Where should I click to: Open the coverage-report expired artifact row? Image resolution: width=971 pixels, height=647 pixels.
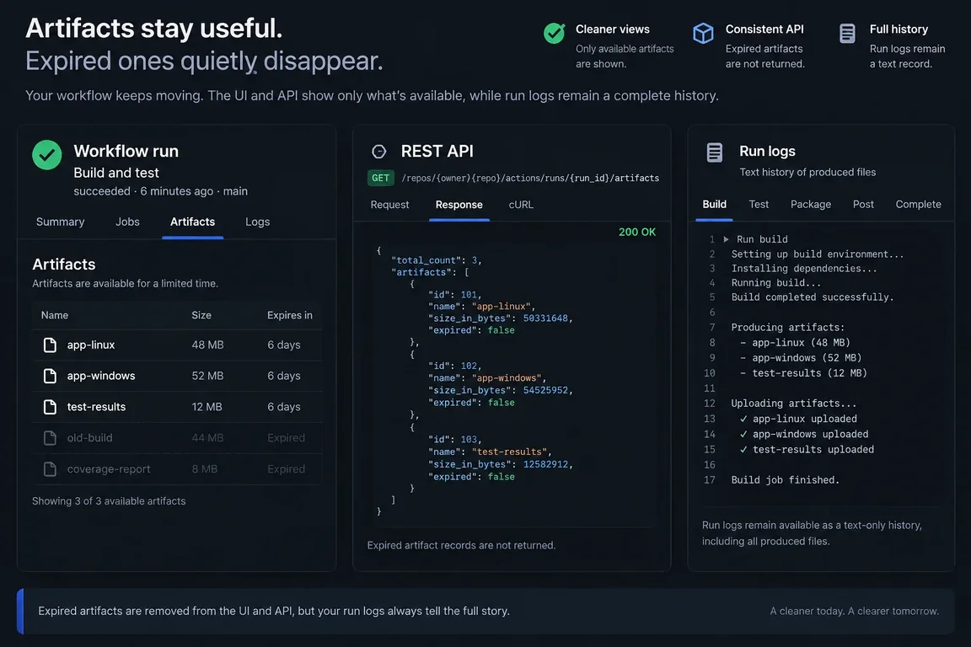coord(177,469)
